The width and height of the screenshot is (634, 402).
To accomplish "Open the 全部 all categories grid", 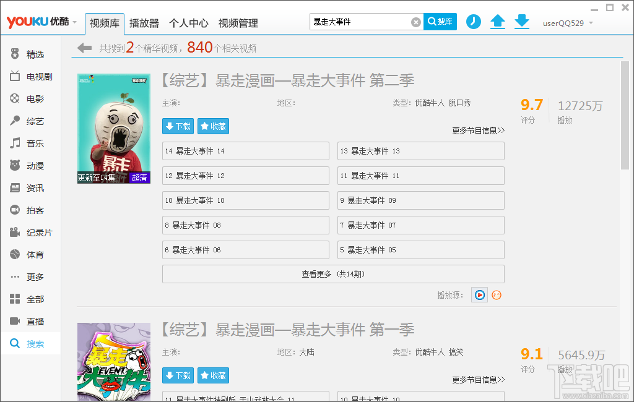I will (x=27, y=299).
